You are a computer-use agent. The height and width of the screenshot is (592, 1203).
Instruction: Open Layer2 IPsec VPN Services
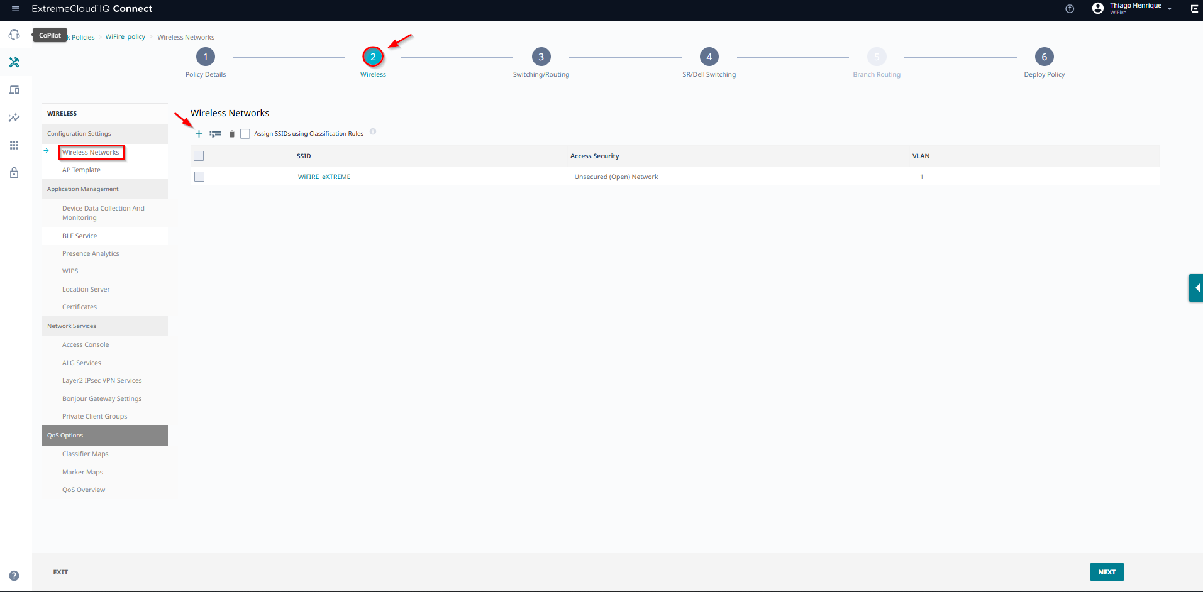(102, 381)
